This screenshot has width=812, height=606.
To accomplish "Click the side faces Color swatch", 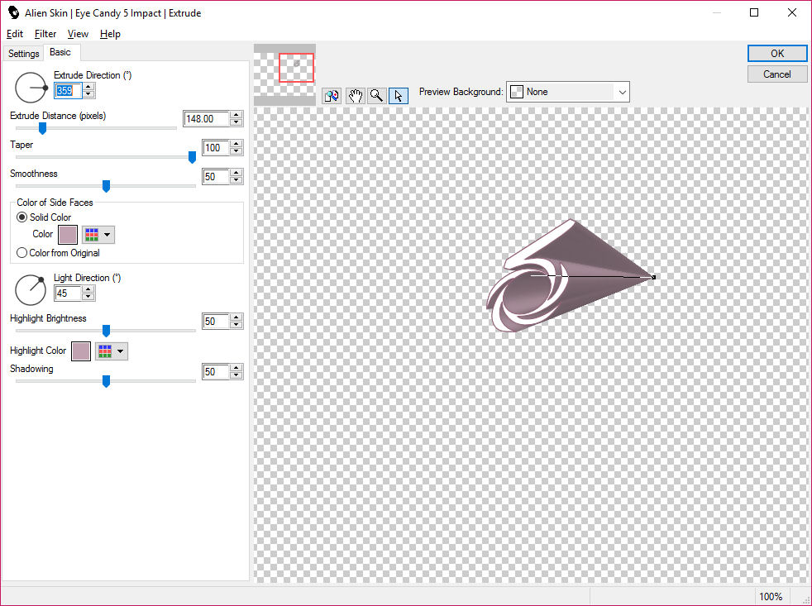I will (x=68, y=235).
